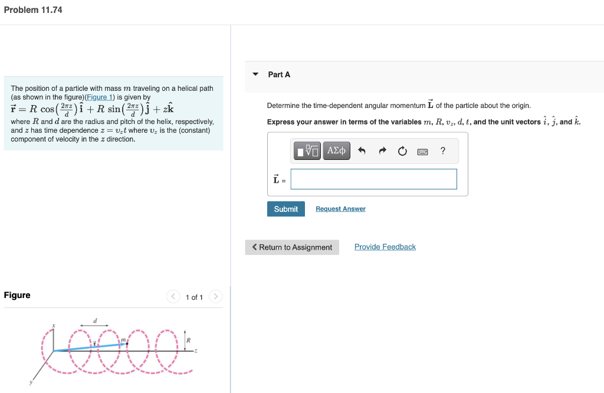Open the Greek symbols ΑΣφ palette
The width and height of the screenshot is (604, 393).
pyautogui.click(x=336, y=150)
